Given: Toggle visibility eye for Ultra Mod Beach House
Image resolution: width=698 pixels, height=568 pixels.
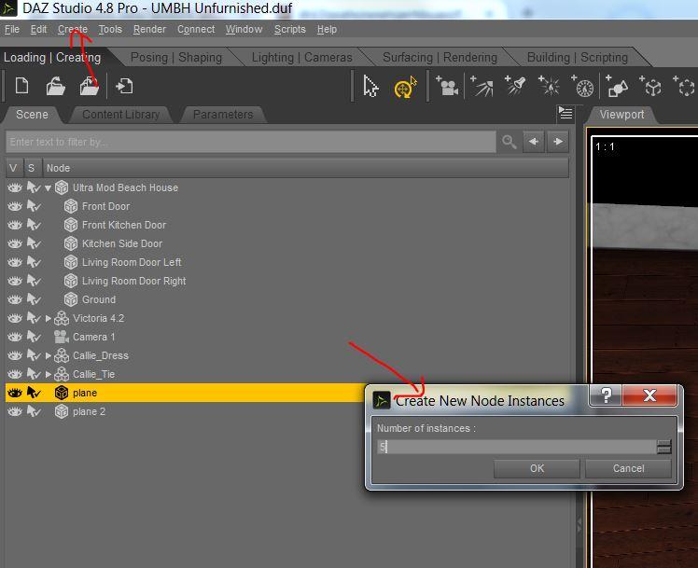Looking at the screenshot, I should 15,187.
